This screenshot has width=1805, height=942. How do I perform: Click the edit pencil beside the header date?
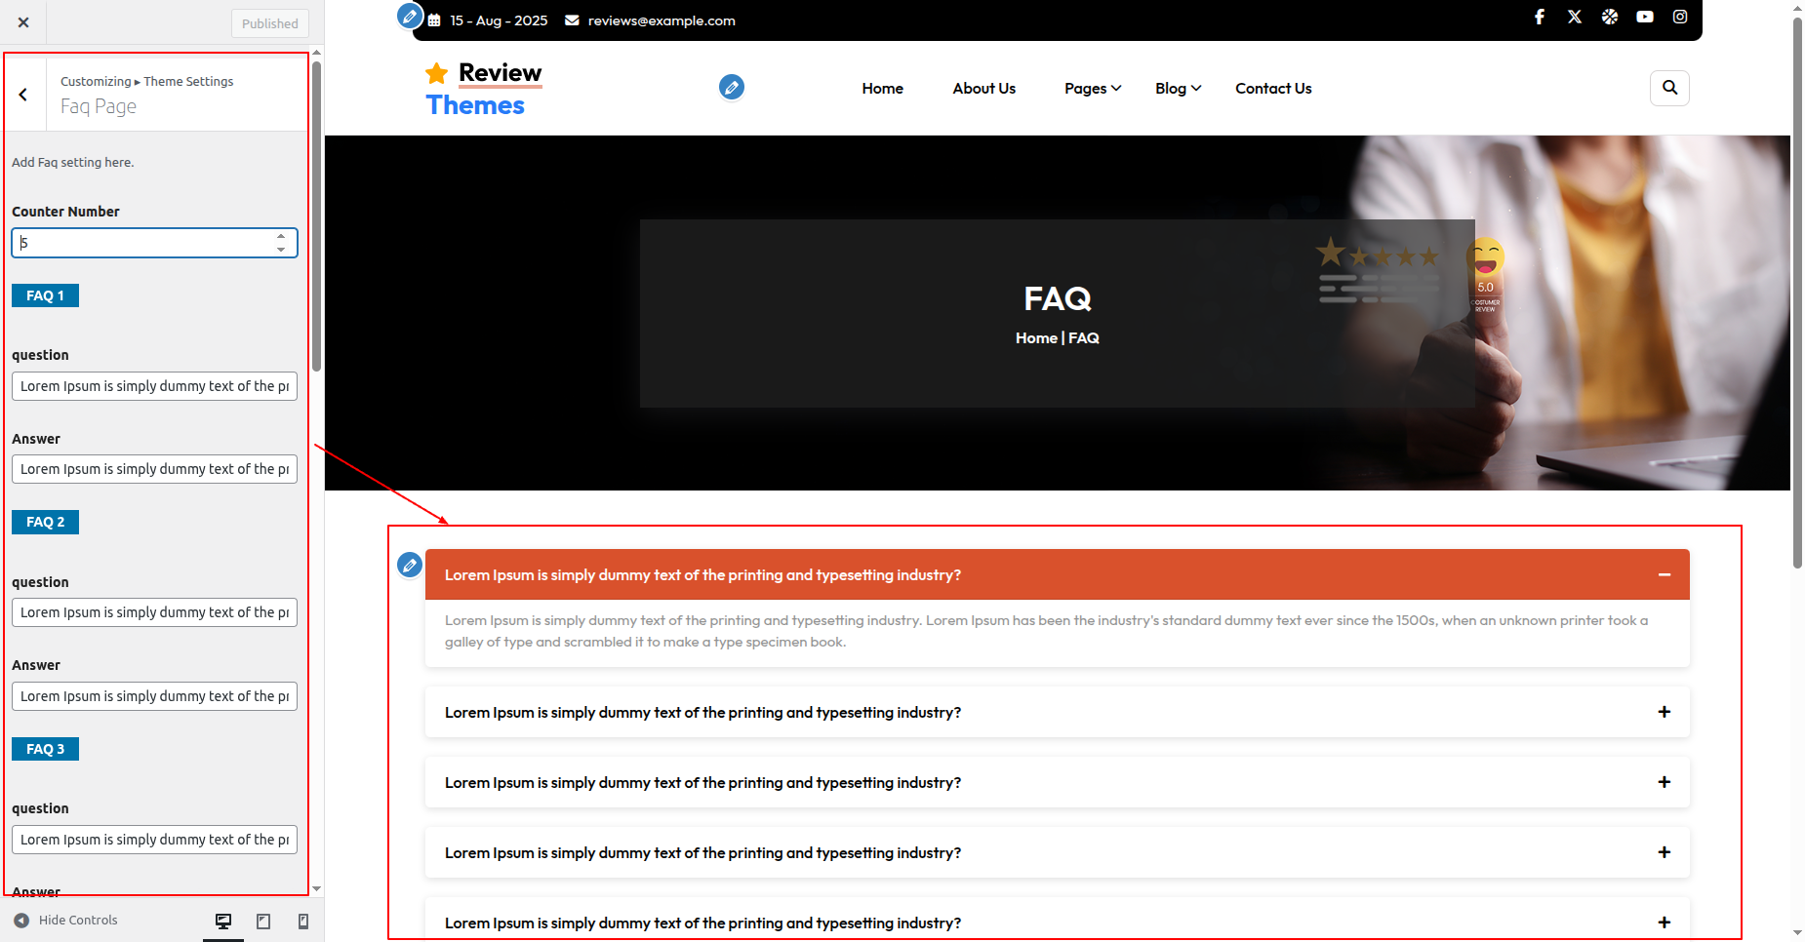[410, 17]
